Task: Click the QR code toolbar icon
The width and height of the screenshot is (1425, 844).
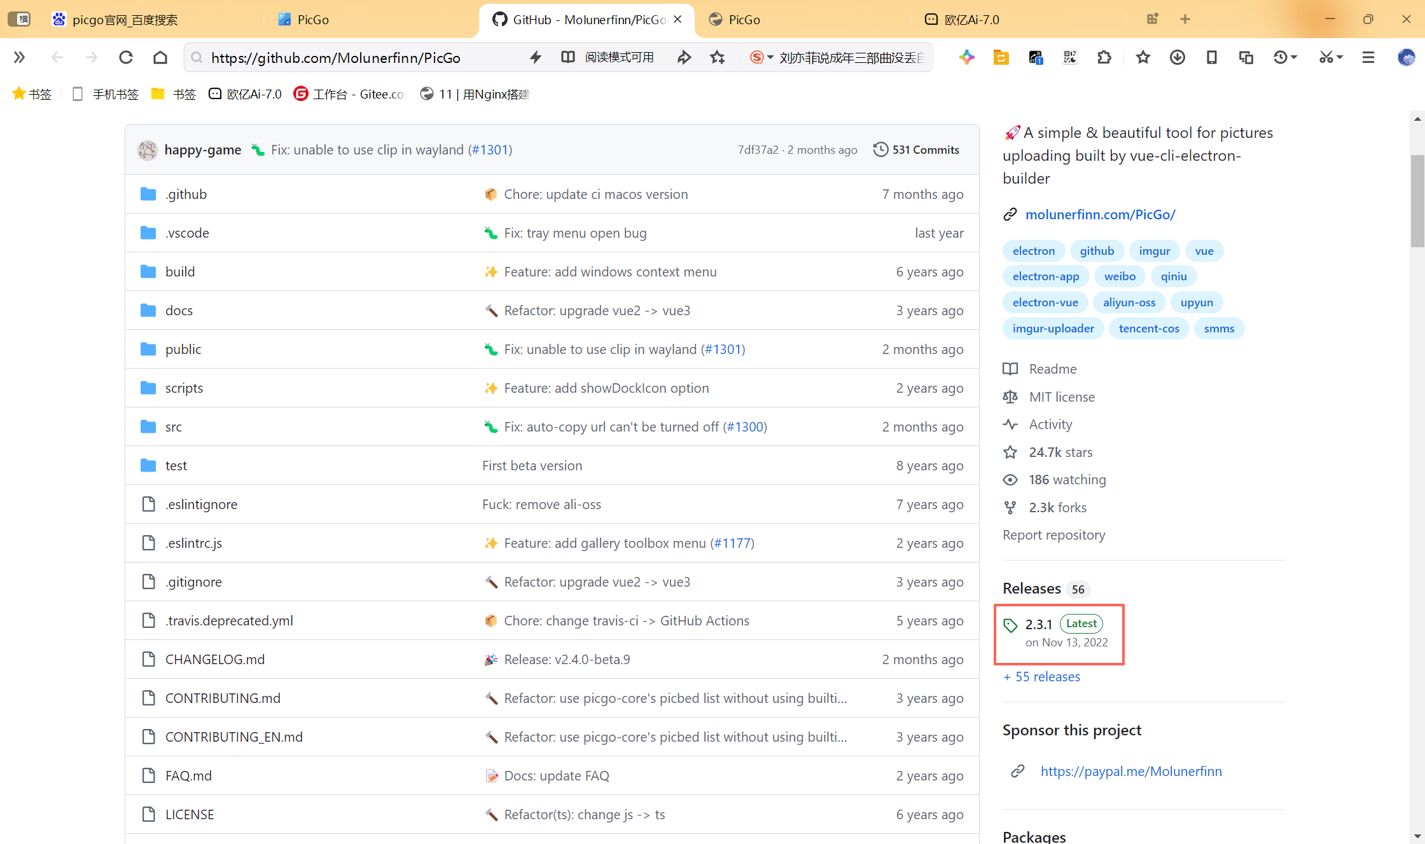Action: pyautogui.click(x=1070, y=57)
